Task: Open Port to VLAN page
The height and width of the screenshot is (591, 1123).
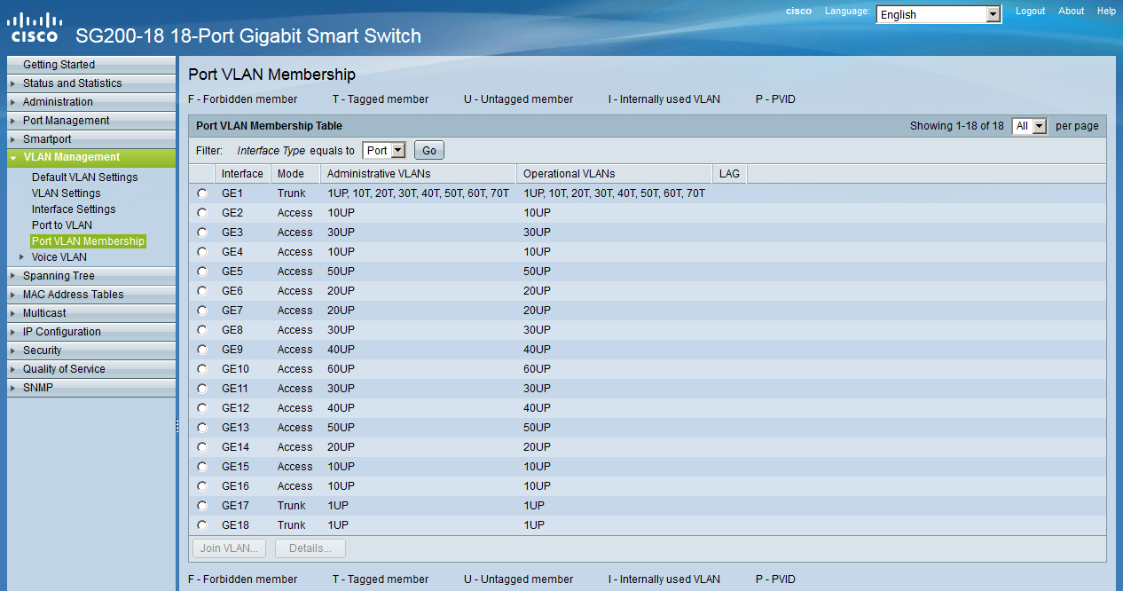Action: click(x=62, y=225)
